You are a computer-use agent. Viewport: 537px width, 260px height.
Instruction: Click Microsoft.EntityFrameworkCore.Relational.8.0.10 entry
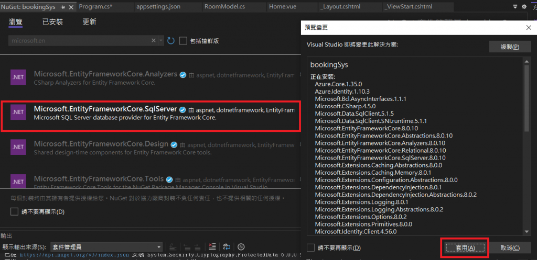pyautogui.click(x=381, y=150)
